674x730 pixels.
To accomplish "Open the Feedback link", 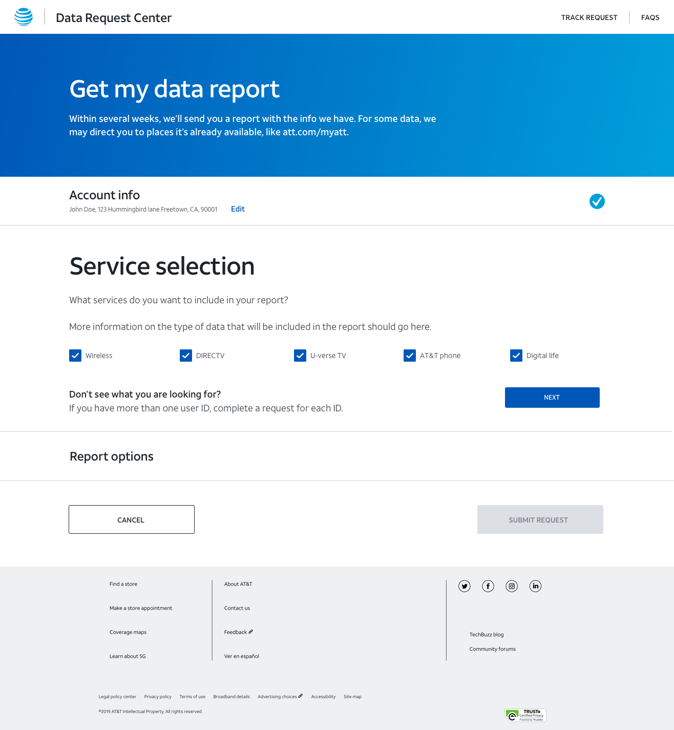I will [239, 632].
